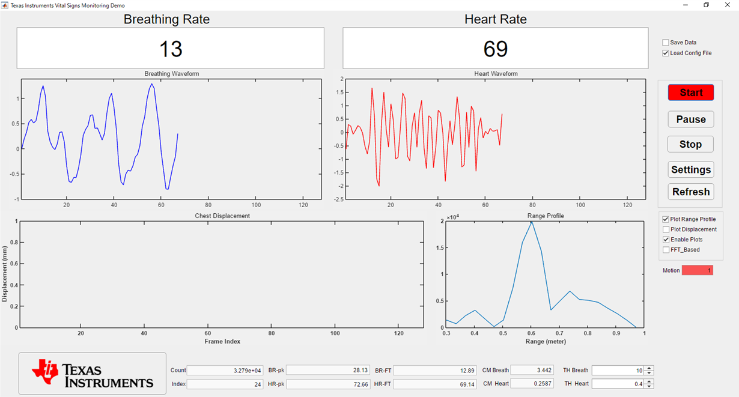Pause the vital signs monitoring
This screenshot has height=397, width=739.
(691, 119)
